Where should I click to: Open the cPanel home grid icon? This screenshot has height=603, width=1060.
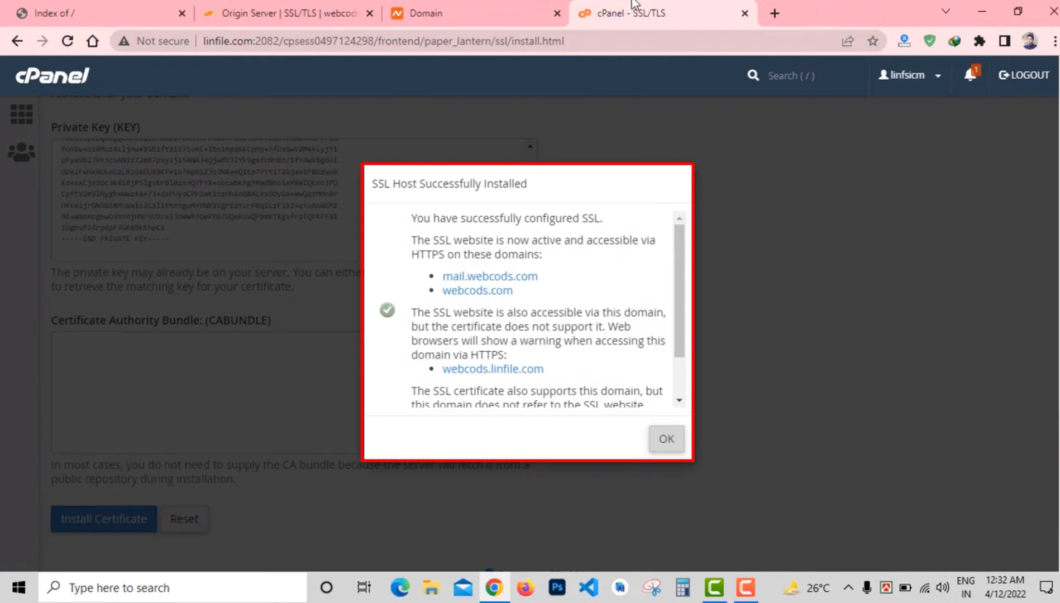coord(21,114)
